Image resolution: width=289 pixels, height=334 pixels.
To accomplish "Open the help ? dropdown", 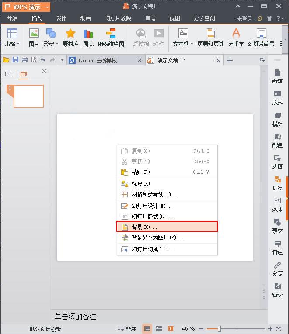I will click(280, 18).
